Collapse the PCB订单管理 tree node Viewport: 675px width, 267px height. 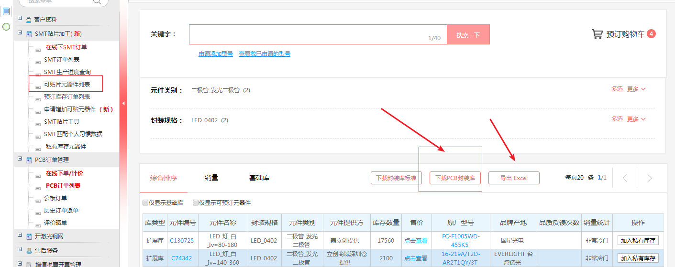pos(20,159)
